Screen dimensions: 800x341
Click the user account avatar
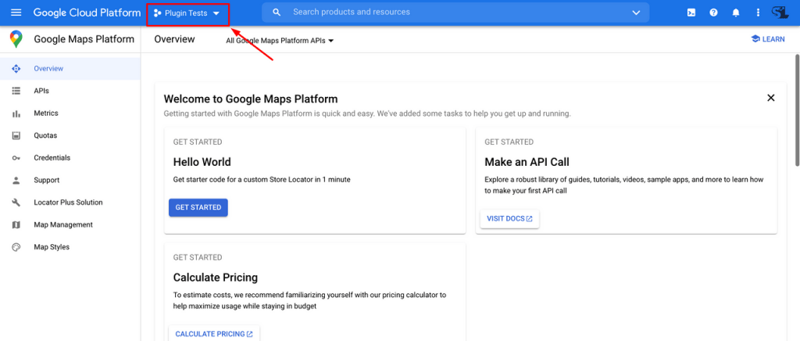(780, 13)
